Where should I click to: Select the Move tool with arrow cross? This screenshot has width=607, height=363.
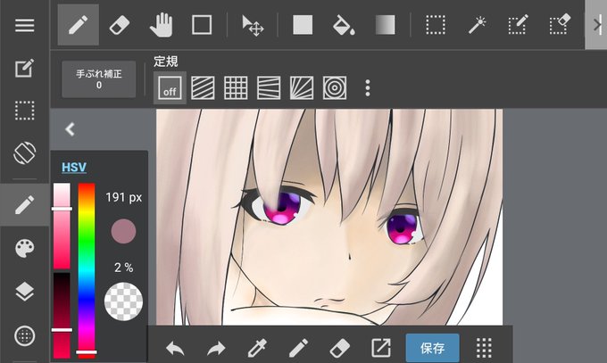(253, 26)
